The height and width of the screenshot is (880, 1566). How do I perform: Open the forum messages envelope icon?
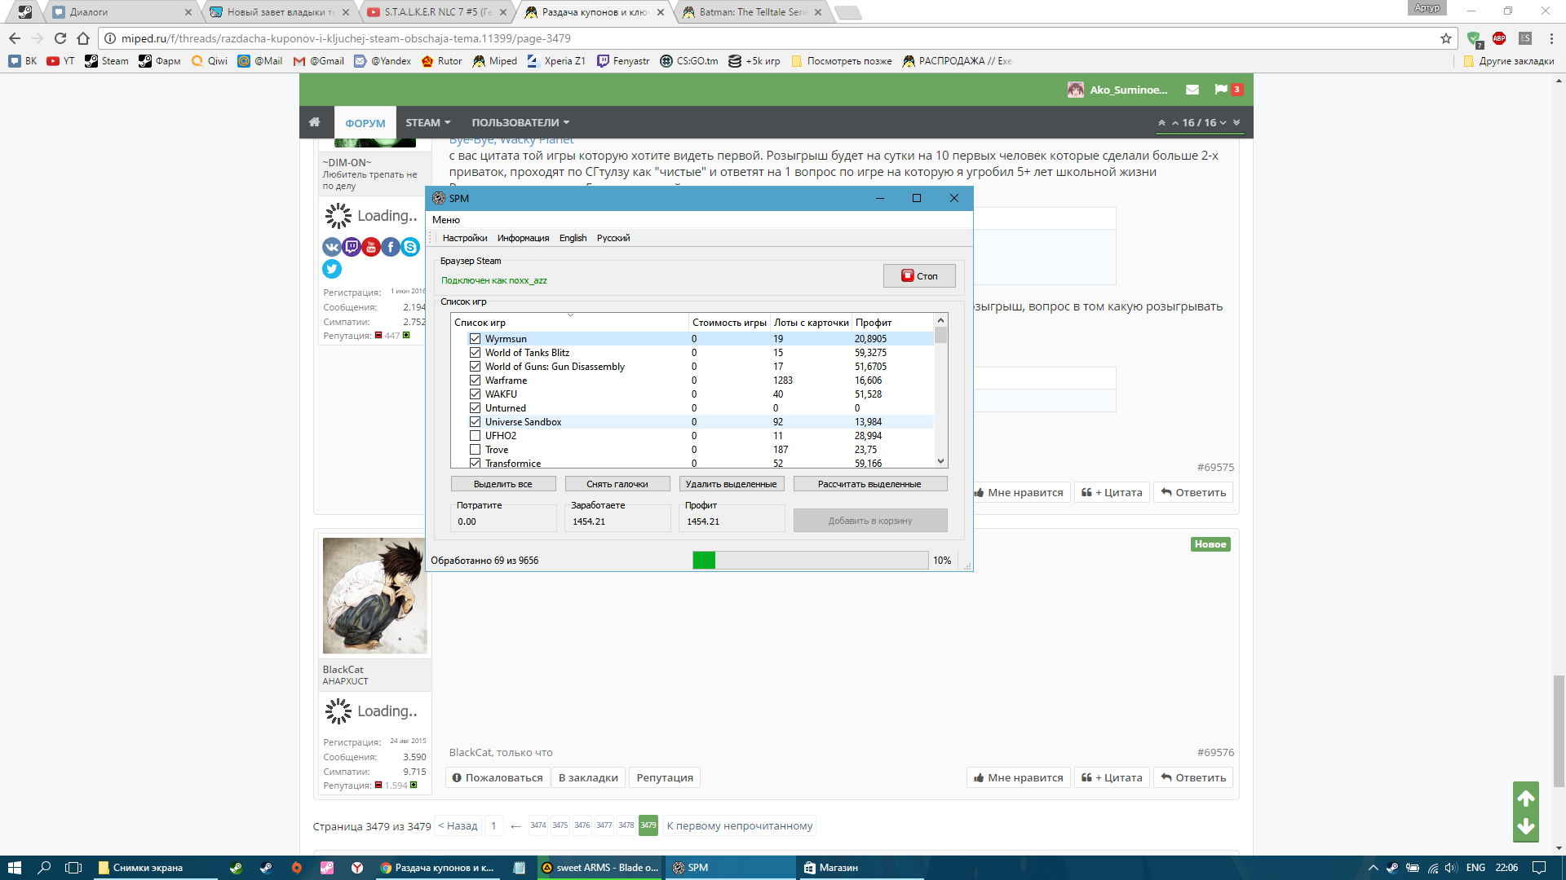[1192, 90]
